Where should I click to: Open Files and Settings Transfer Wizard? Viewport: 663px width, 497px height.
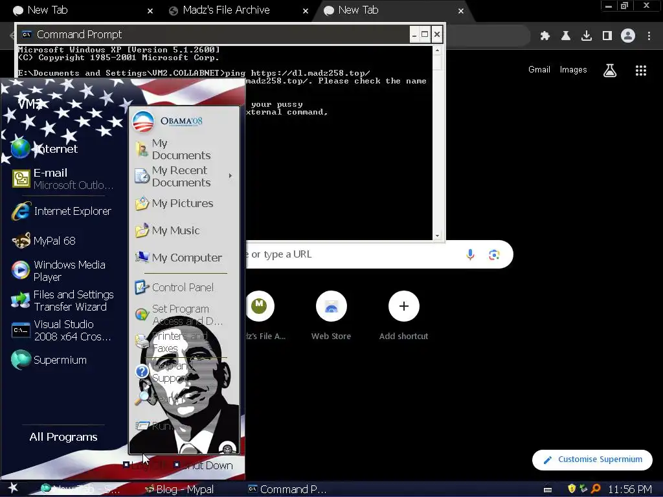click(x=63, y=300)
